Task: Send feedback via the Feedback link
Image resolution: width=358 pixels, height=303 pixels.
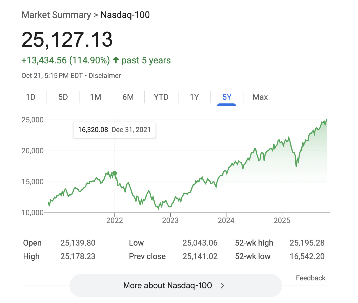Action: pyautogui.click(x=310, y=278)
